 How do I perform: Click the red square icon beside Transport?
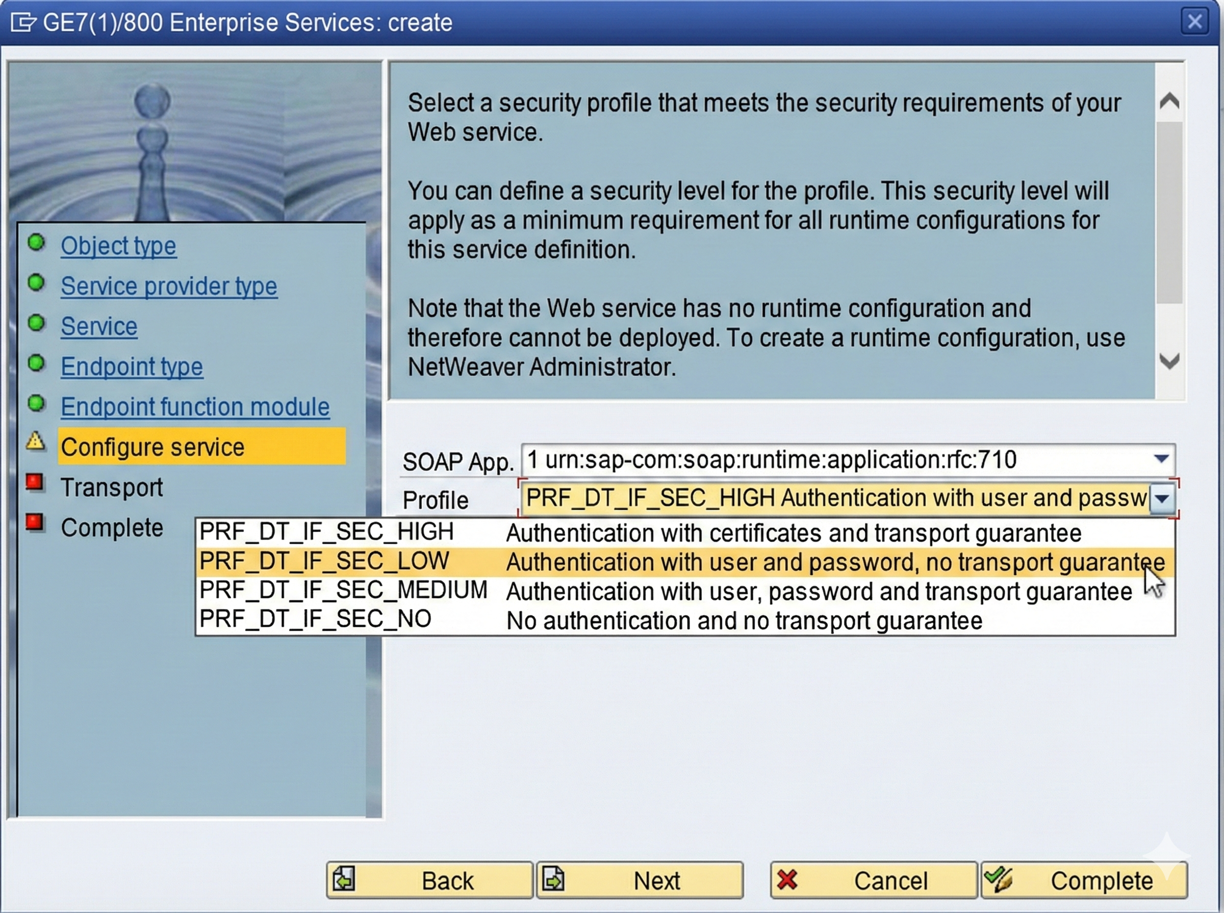point(35,482)
